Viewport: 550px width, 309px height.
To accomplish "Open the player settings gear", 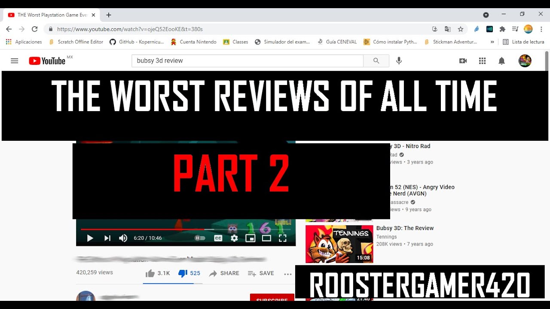I will (x=234, y=238).
